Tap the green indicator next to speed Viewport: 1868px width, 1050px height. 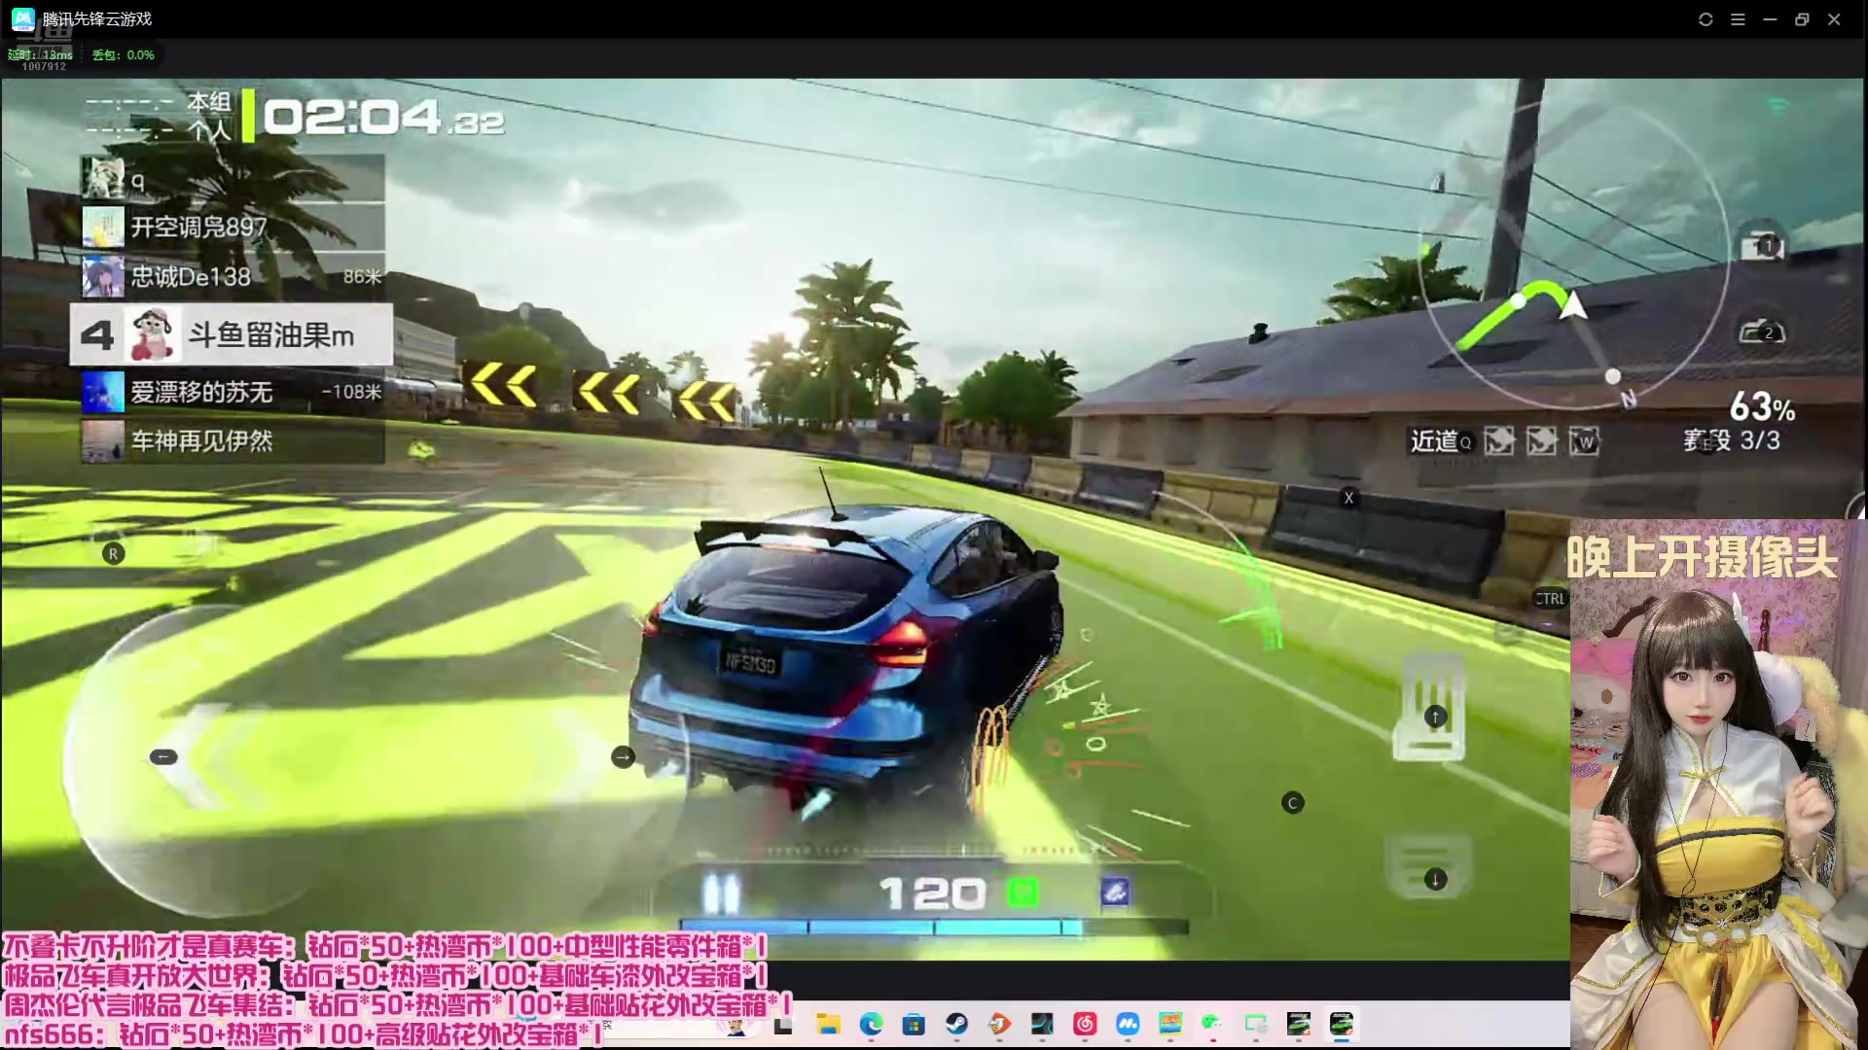point(1023,892)
